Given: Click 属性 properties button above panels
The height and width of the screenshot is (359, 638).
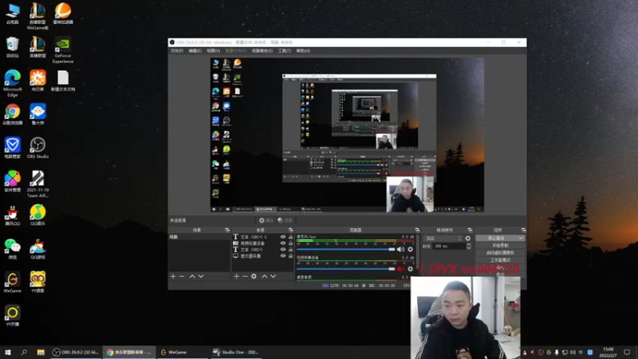Looking at the screenshot, I should (x=266, y=220).
